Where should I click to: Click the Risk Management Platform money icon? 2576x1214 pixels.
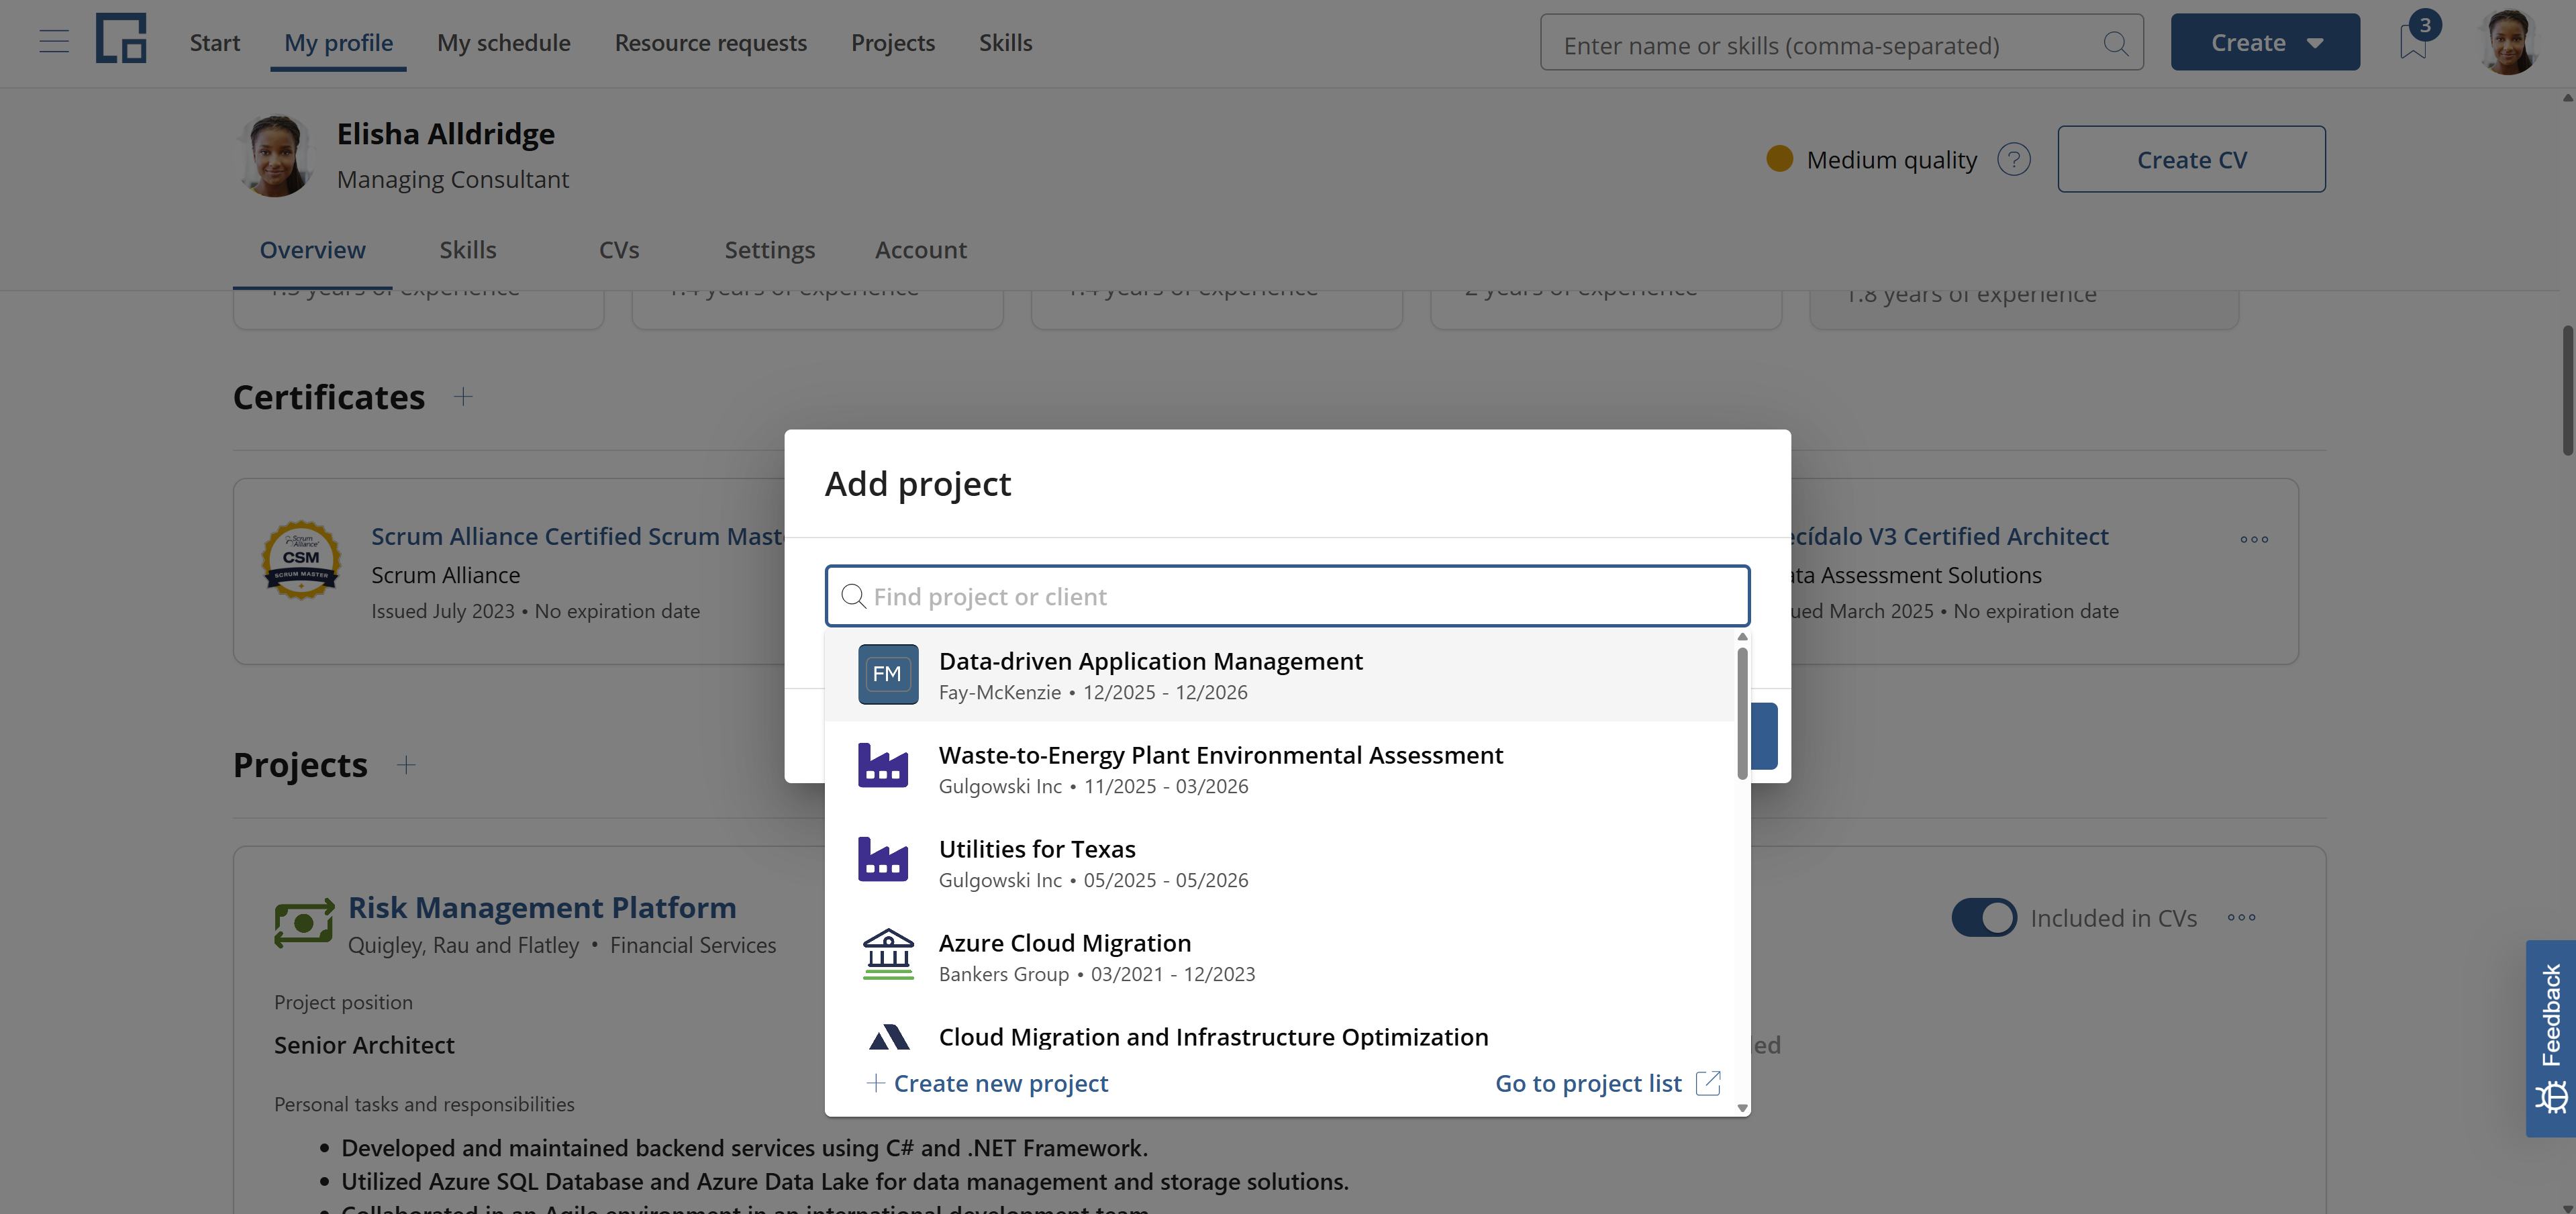click(x=305, y=922)
